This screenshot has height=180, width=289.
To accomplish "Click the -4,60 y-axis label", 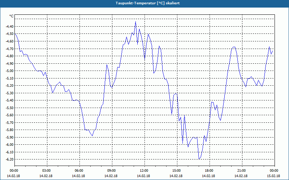I will tap(10, 41).
